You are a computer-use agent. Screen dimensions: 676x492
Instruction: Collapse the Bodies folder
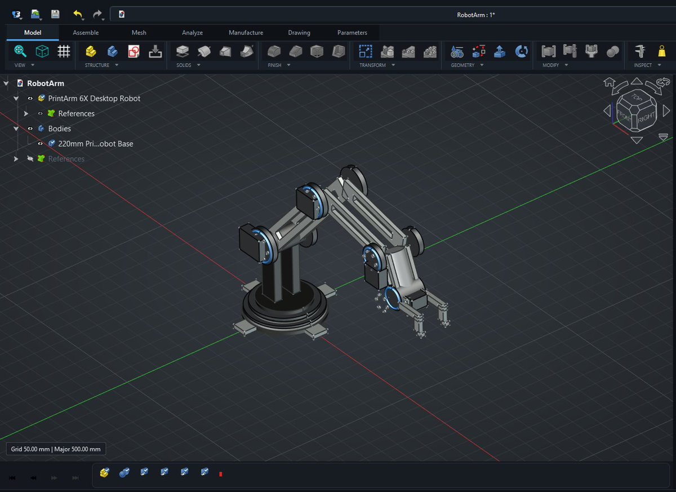pos(16,128)
